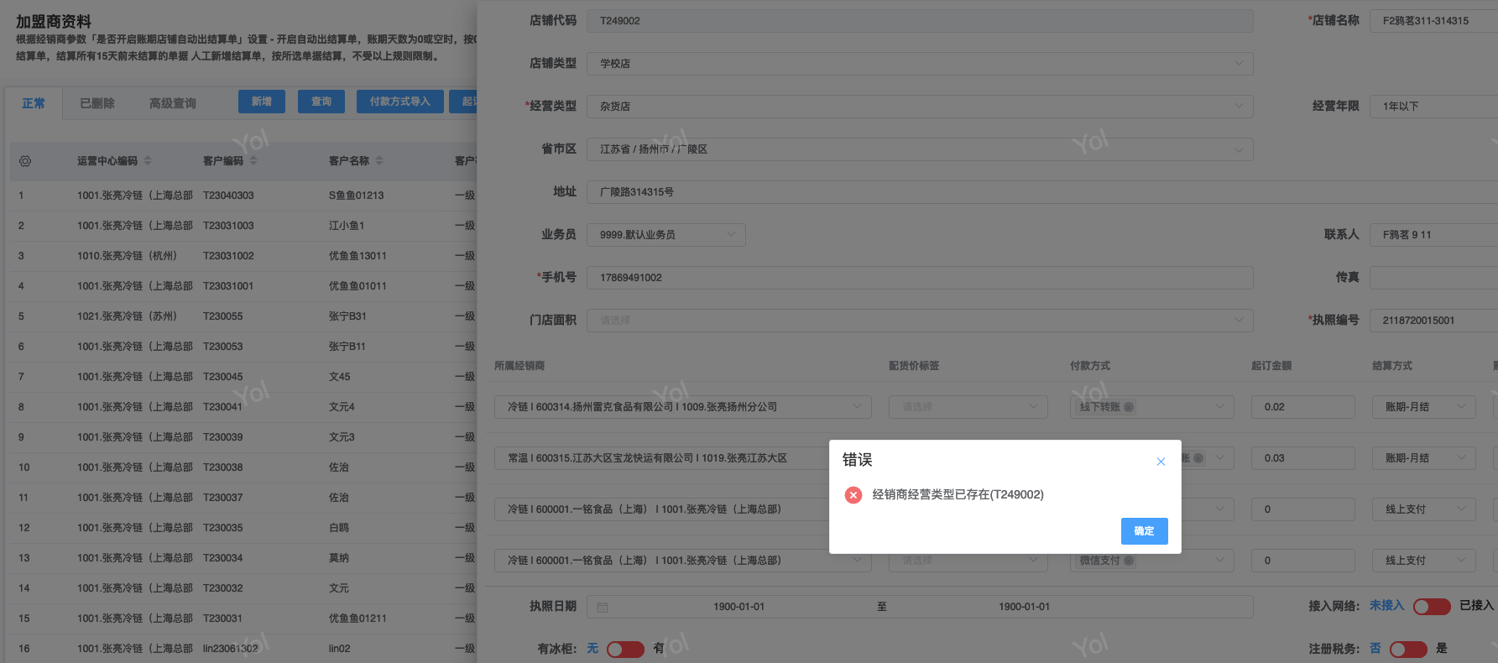Open 配货价标签 dropdown in the 扬州雷克 row
This screenshot has width=1498, height=663.
point(968,407)
